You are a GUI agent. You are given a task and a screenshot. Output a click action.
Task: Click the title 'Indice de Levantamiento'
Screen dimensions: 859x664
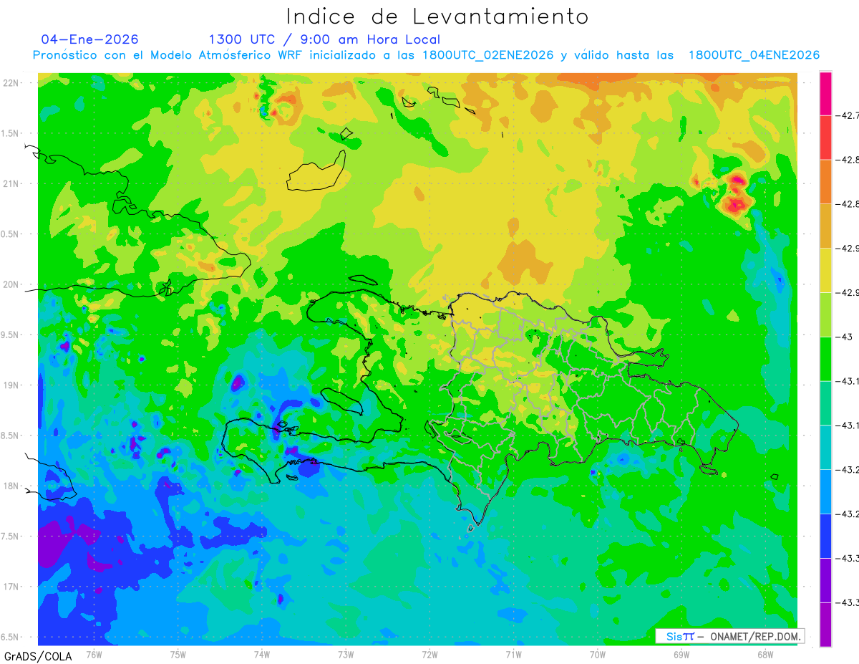coord(437,16)
